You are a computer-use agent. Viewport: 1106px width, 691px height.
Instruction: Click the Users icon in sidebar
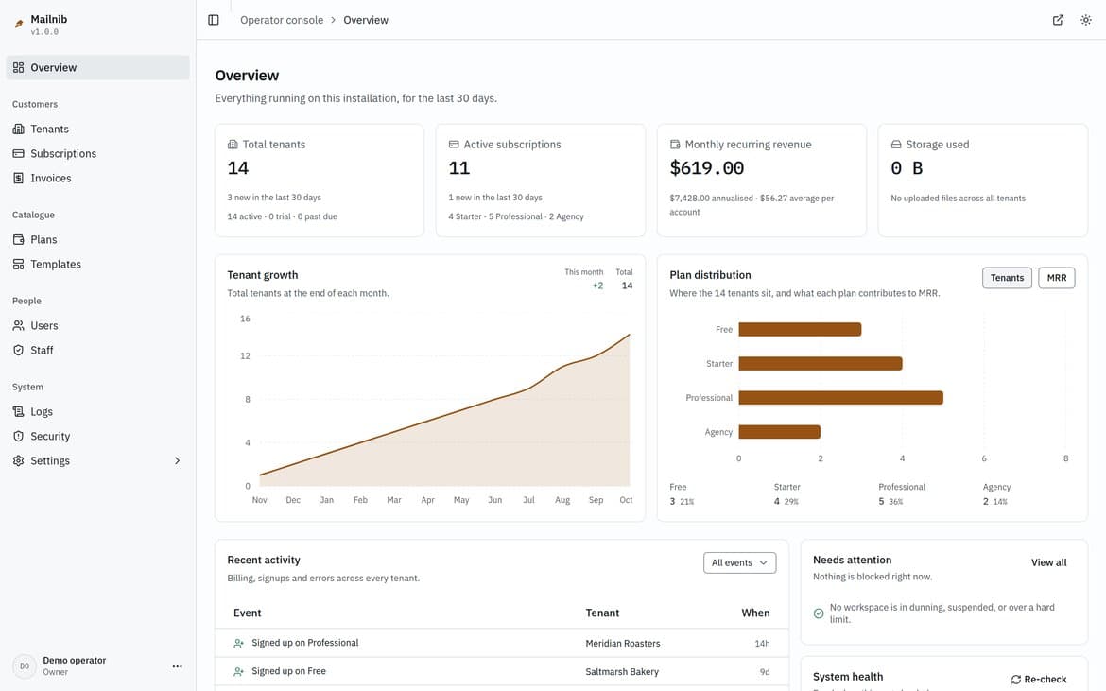click(x=18, y=326)
